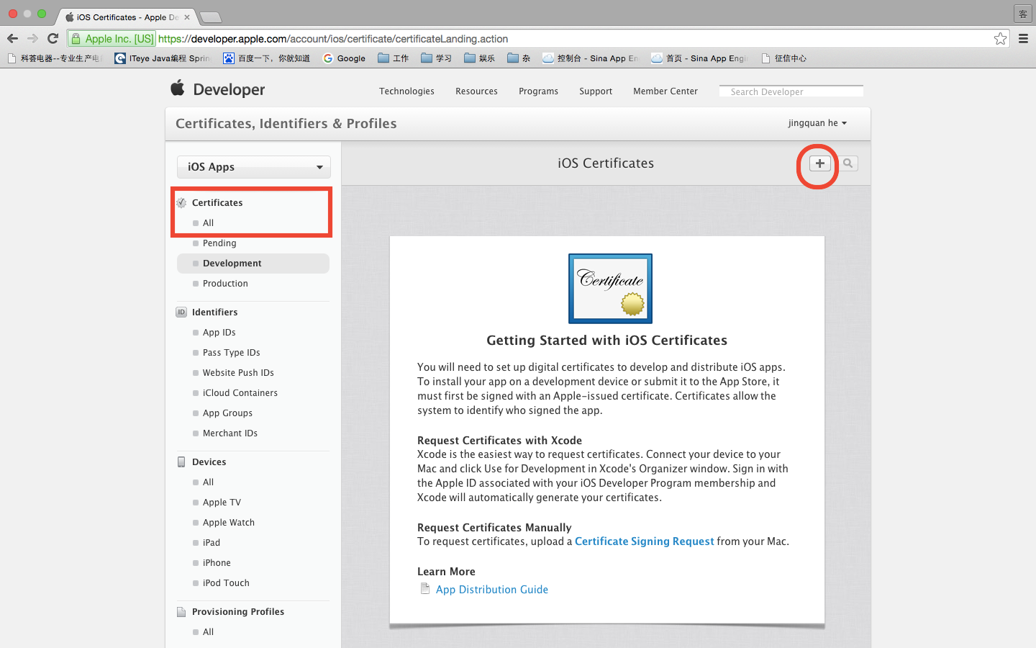Screen dimensions: 1036x648
Task: Open the 征信中心 bookmark
Action: [783, 58]
